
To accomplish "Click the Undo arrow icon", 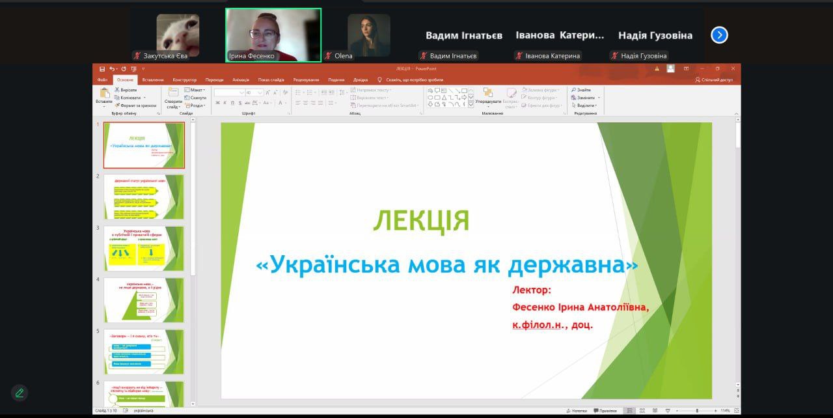I will click(112, 68).
